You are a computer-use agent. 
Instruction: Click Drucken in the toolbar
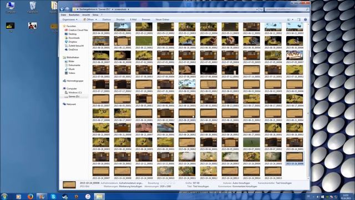[x=120, y=19]
